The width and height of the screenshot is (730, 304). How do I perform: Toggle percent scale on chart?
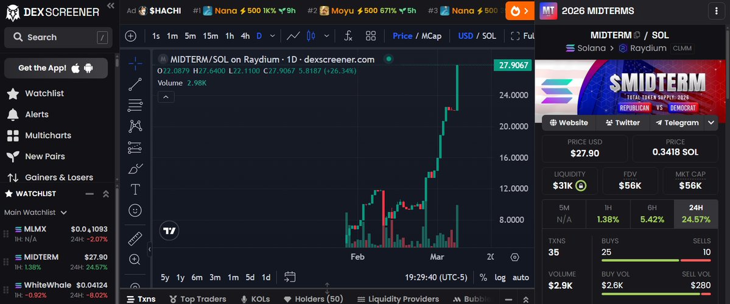click(483, 277)
